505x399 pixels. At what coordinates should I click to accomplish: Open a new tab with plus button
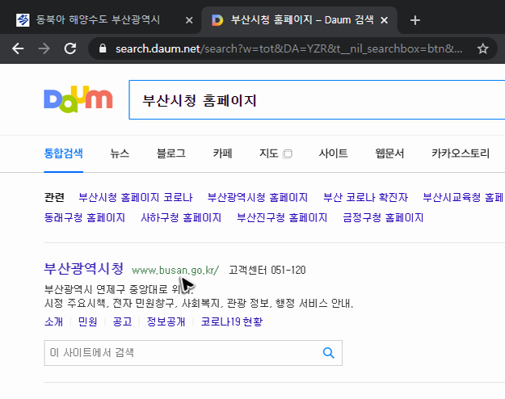pyautogui.click(x=415, y=20)
